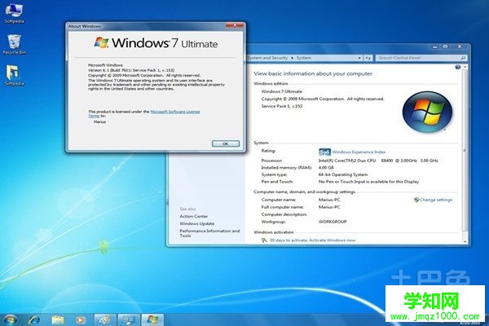Click the System window vertical scrollbar

[x=465, y=151]
